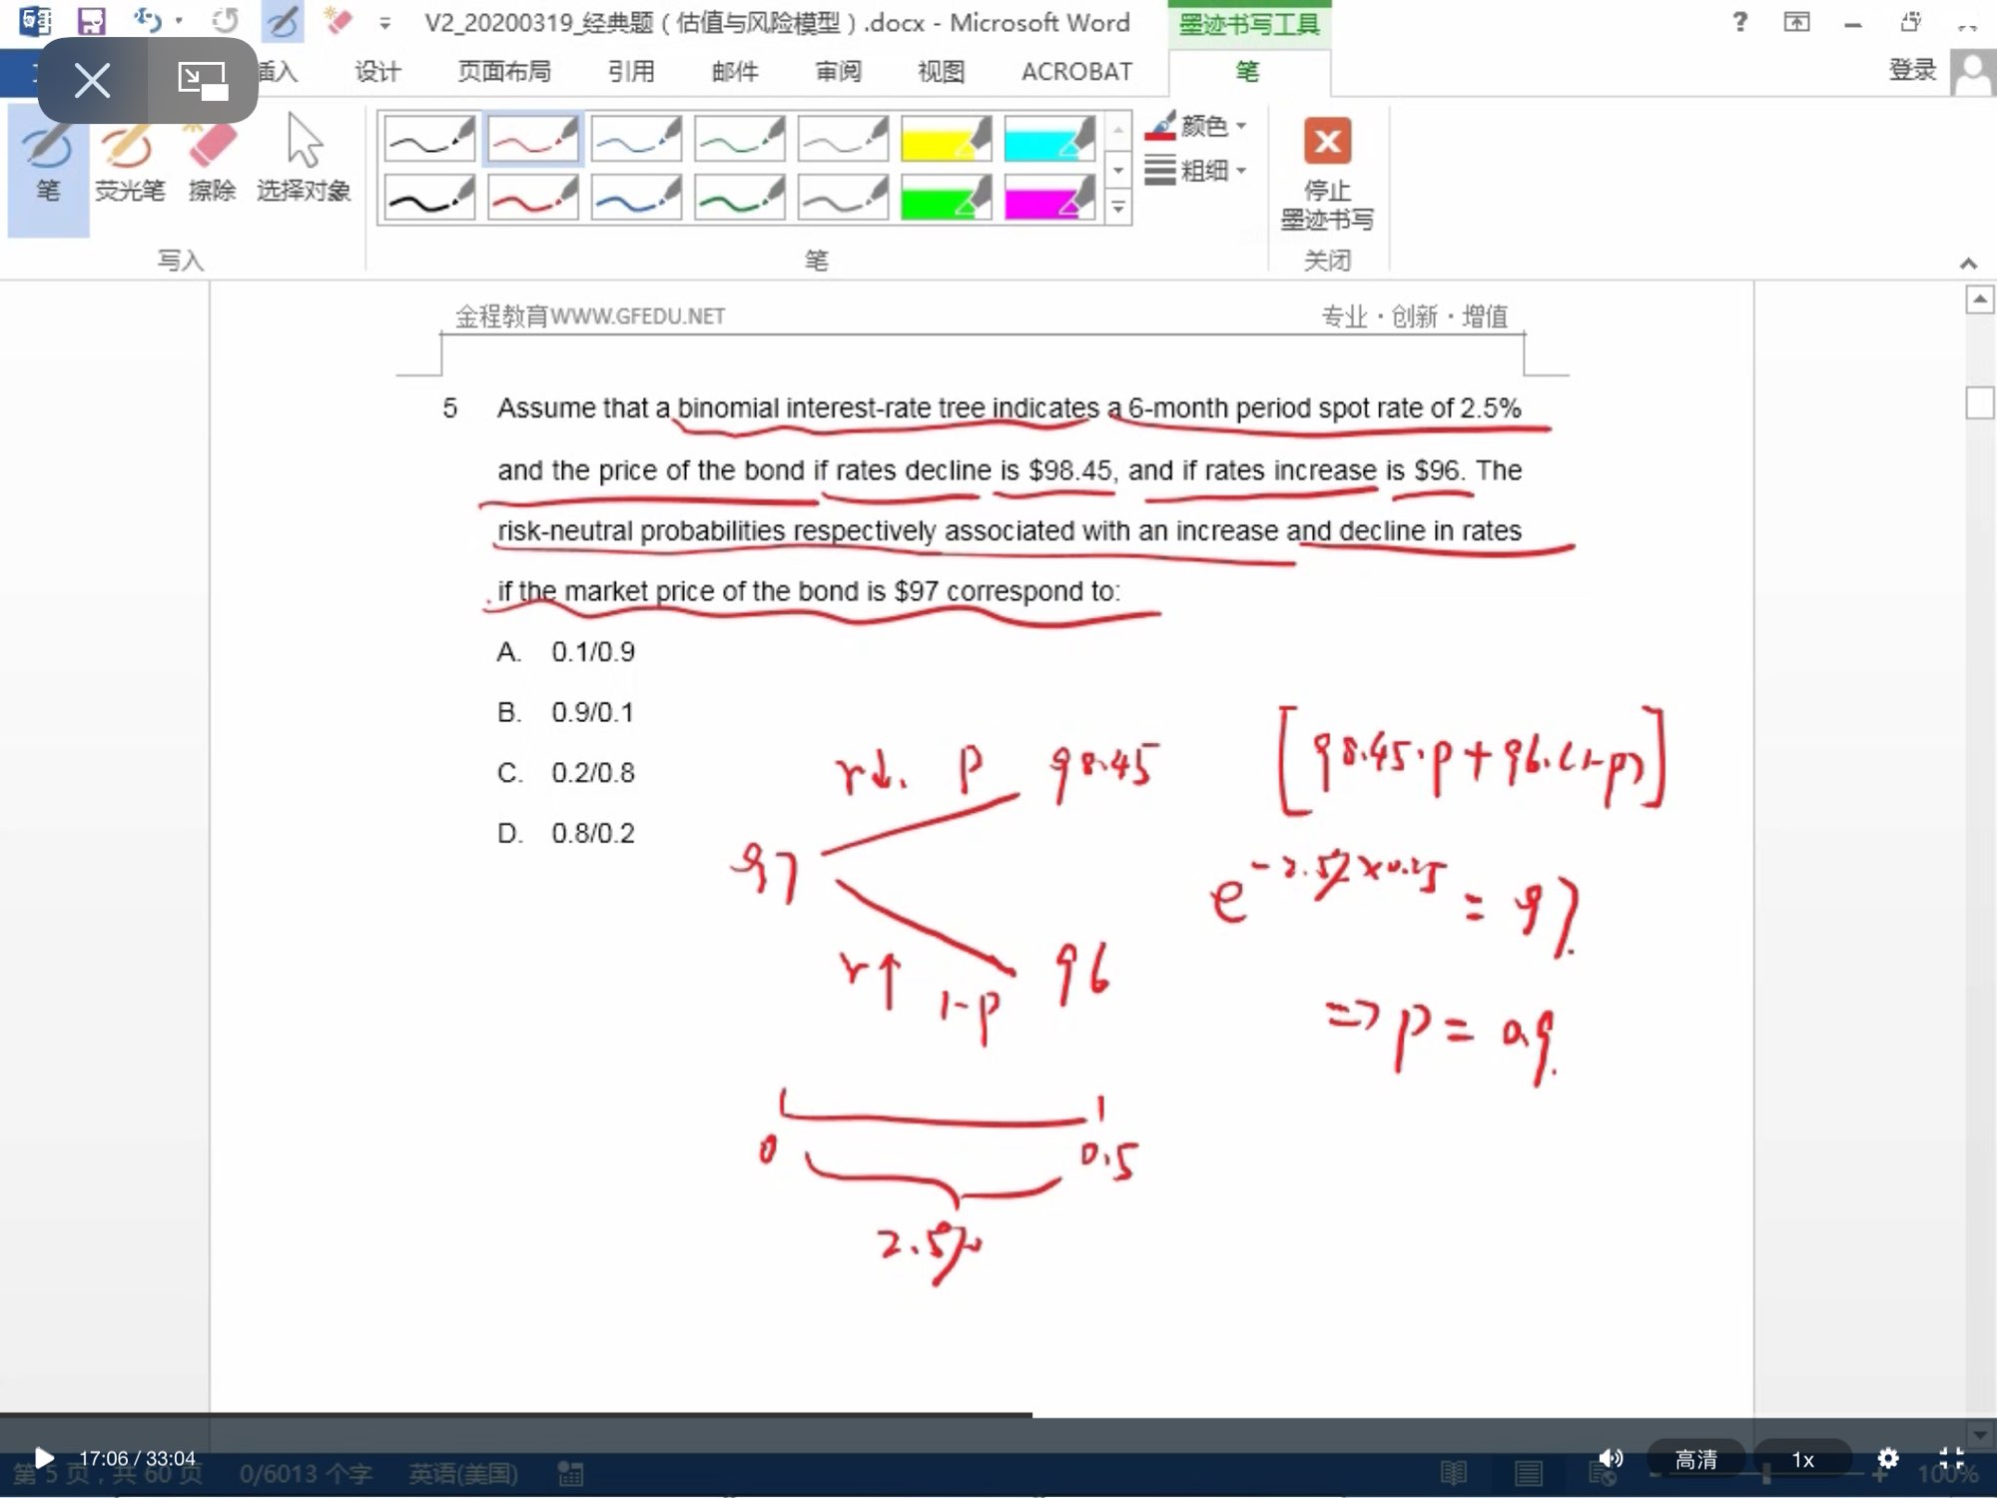This screenshot has height=1498, width=1997.
Task: Click the 登录 sign-in link
Action: (1912, 70)
